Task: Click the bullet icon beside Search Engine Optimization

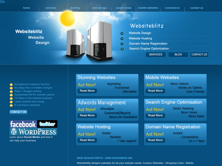Action: click(122, 49)
